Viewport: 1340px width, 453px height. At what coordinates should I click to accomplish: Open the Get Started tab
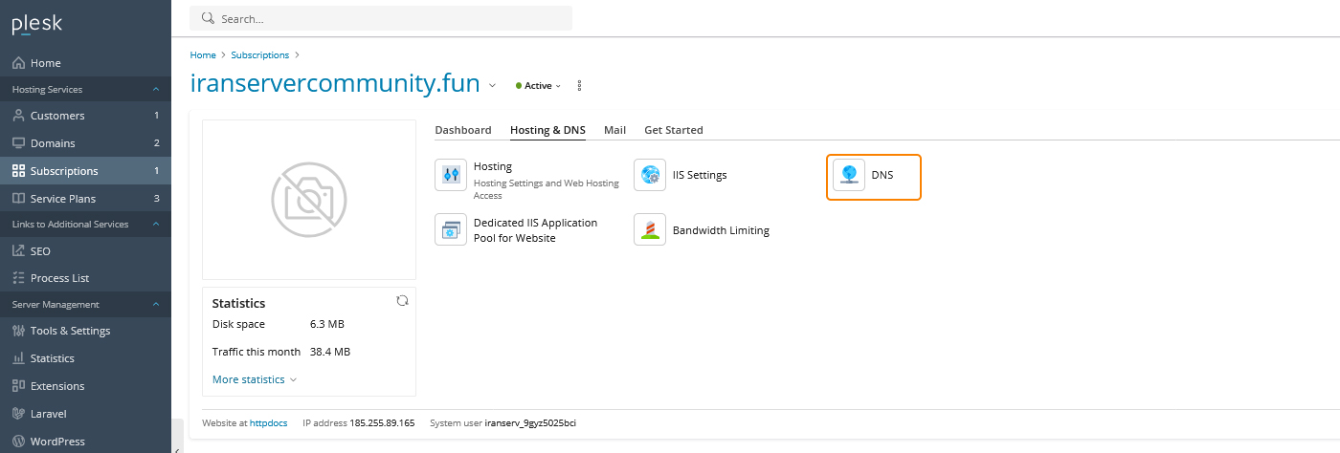coord(673,130)
